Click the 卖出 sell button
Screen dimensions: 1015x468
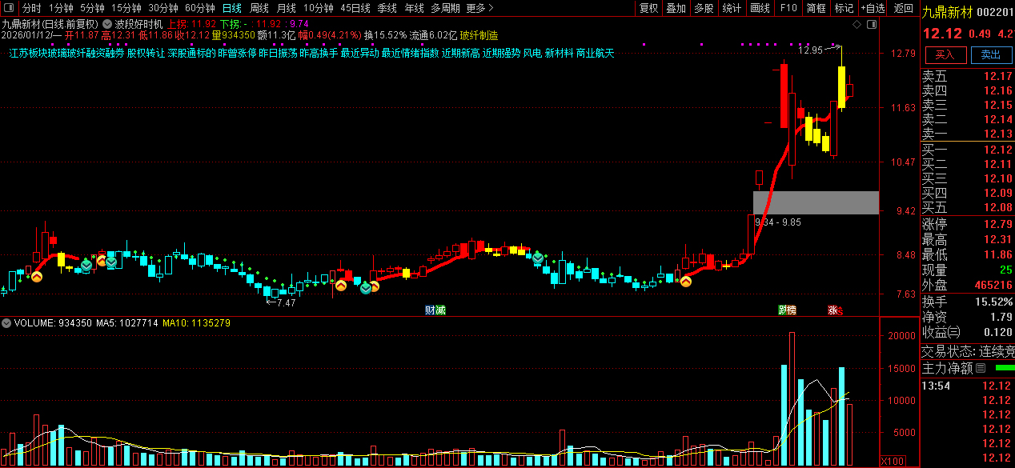tap(991, 55)
